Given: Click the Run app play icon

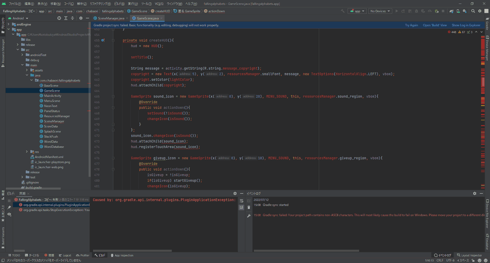Looking at the screenshot, I should [x=396, y=11].
